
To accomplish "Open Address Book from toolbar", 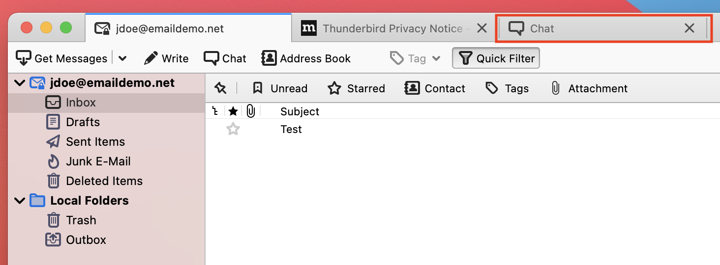I will (x=306, y=58).
